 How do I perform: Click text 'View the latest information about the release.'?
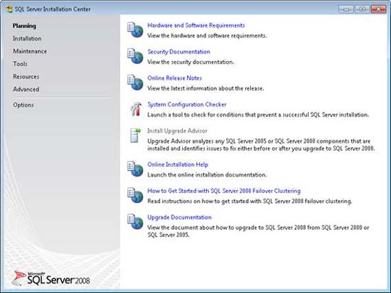pos(205,89)
